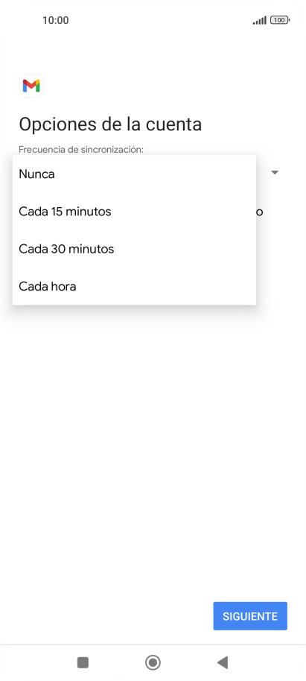Go to the home screen via circle button
The height and width of the screenshot is (681, 306).
pyautogui.click(x=153, y=662)
